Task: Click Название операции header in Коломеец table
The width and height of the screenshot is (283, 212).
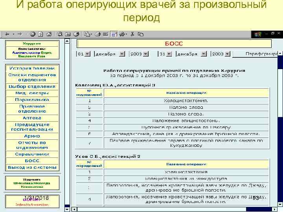Action: tap(186, 93)
